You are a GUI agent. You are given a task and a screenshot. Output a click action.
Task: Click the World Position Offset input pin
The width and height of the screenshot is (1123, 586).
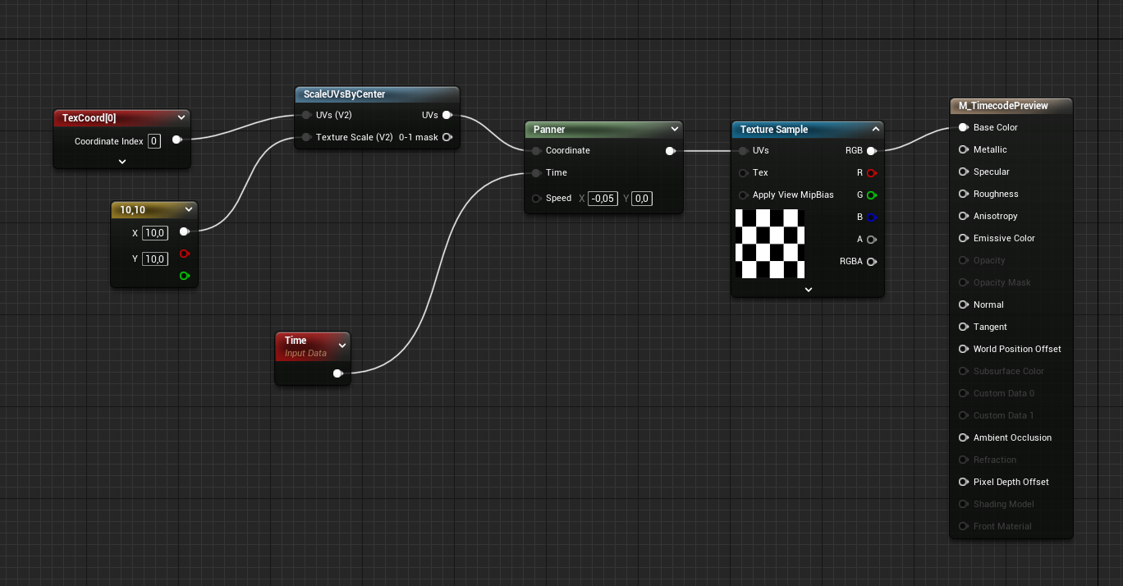(963, 349)
